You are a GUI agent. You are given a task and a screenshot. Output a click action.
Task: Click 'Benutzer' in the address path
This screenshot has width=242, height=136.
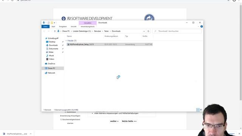[x=98, y=31]
